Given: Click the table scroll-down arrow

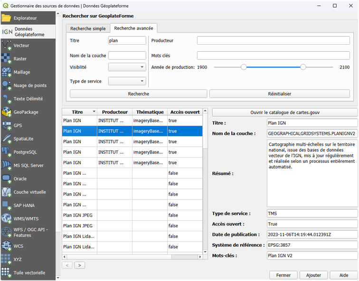Looking at the screenshot, I should point(205,252).
